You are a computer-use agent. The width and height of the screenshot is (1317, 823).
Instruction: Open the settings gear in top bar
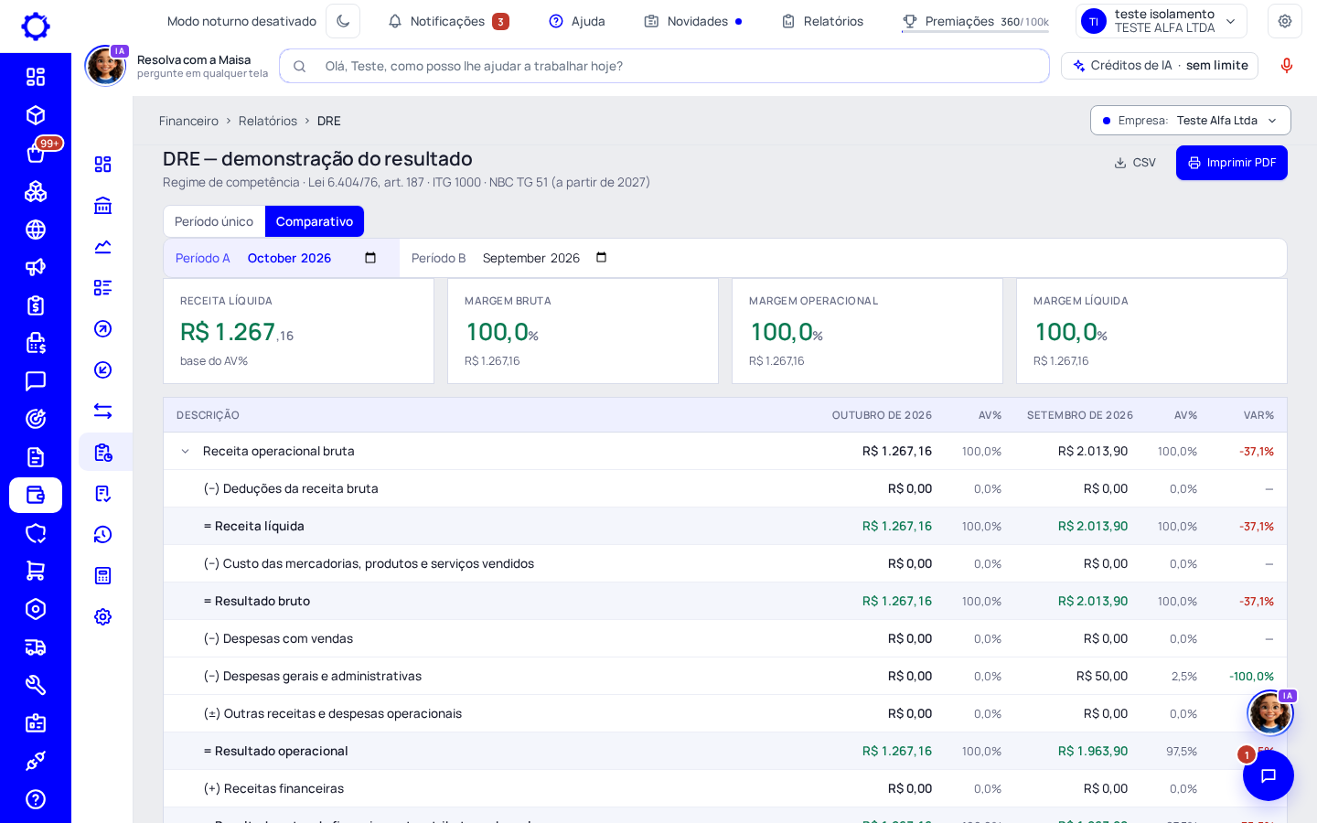(1285, 21)
